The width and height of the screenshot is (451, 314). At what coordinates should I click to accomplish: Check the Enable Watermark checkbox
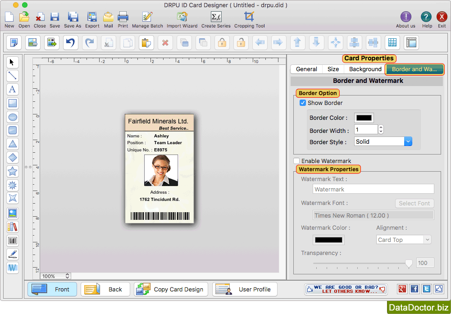click(x=296, y=161)
